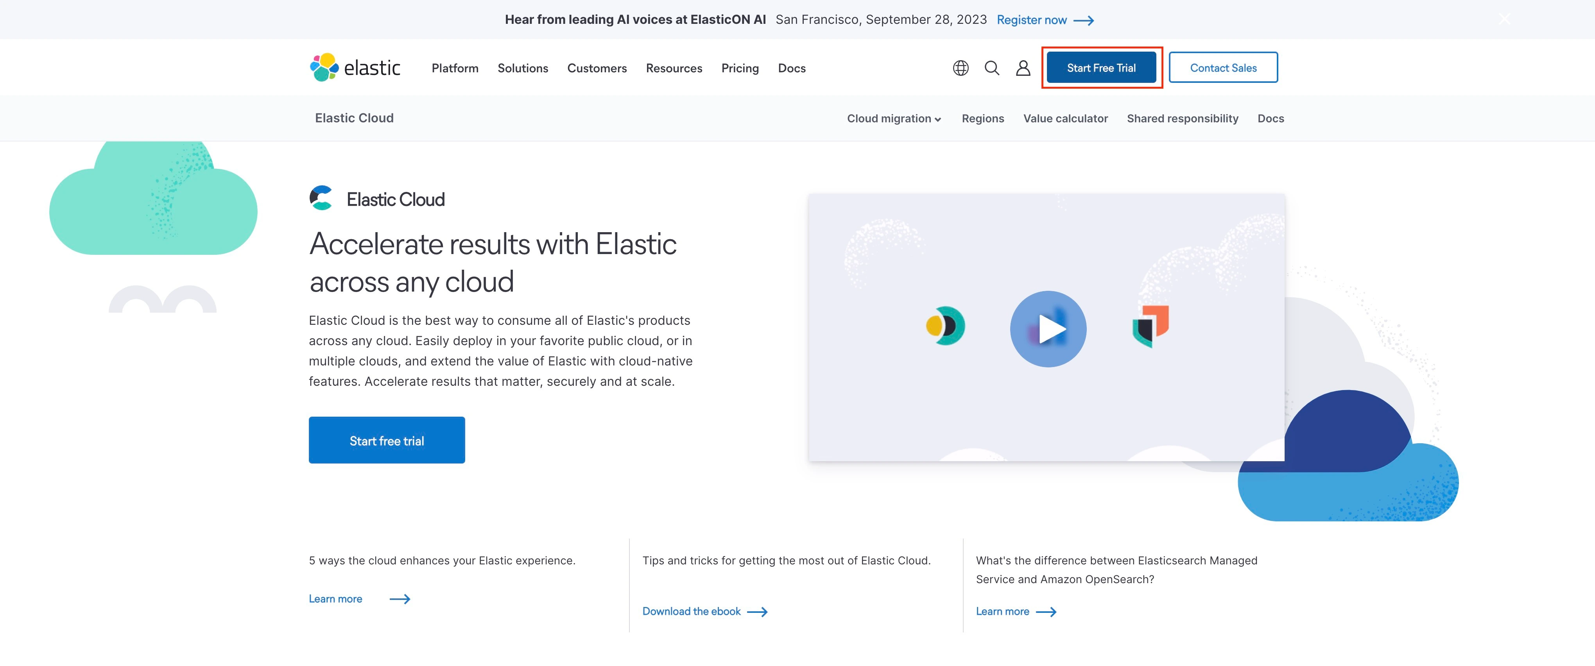Click the search magnifier icon

click(x=991, y=68)
